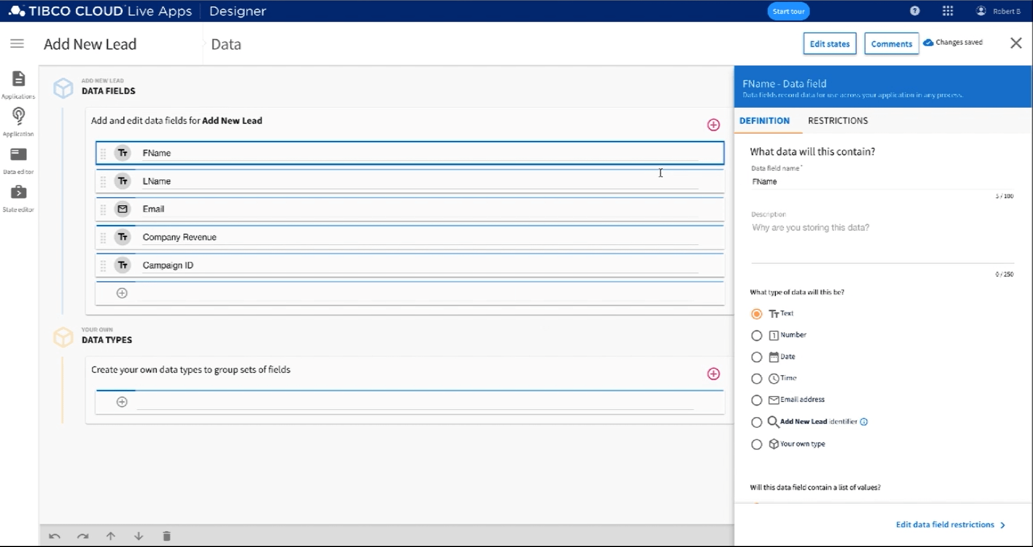Click the text type icon on Campaign ID row

point(123,265)
